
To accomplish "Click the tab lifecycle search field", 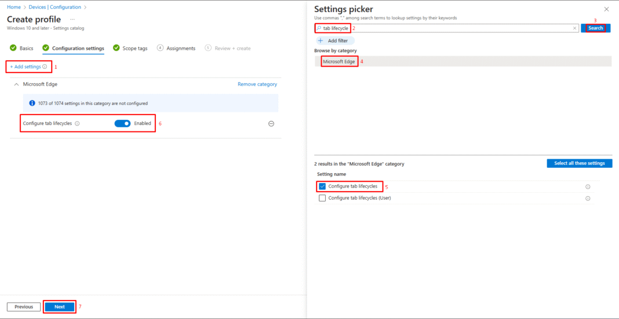I will [447, 28].
